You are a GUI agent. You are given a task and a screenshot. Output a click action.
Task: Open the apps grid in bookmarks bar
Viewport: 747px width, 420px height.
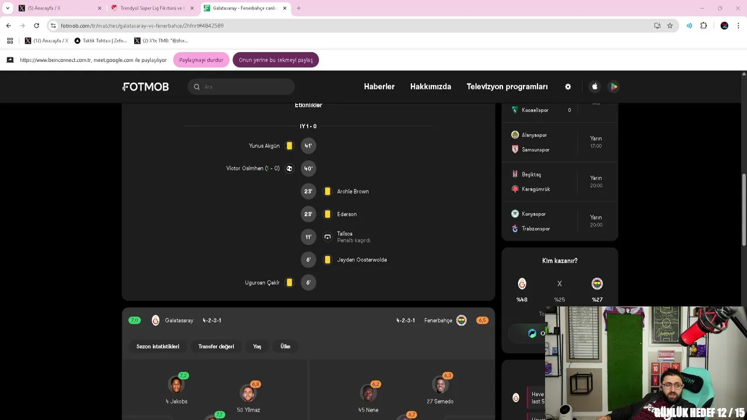pyautogui.click(x=9, y=41)
